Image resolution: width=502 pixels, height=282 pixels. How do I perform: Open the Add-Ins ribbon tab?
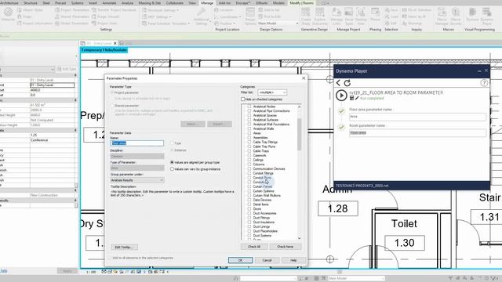[224, 3]
